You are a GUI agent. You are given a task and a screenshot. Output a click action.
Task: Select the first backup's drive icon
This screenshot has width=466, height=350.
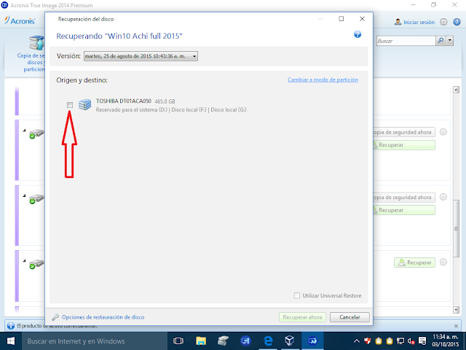[36, 134]
